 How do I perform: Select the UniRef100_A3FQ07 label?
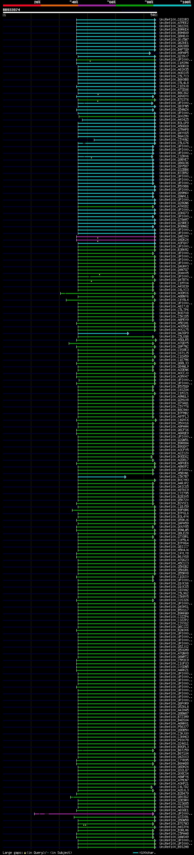(x=174, y=243)
